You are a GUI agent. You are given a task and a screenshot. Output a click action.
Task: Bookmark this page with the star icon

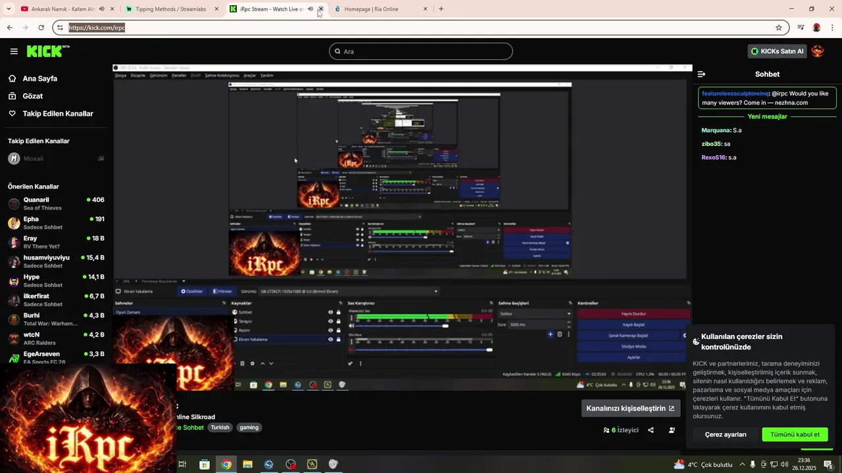coord(779,28)
